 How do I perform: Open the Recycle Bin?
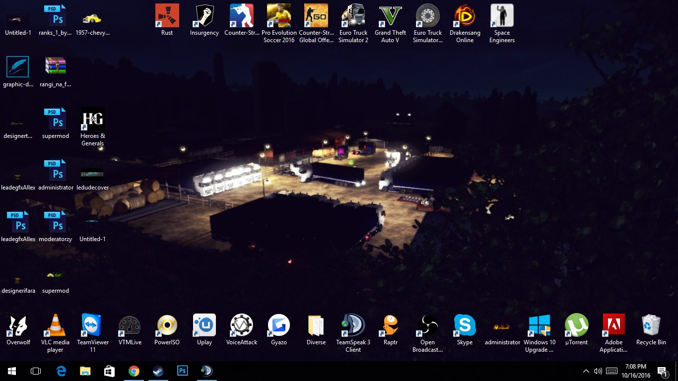[x=651, y=325]
